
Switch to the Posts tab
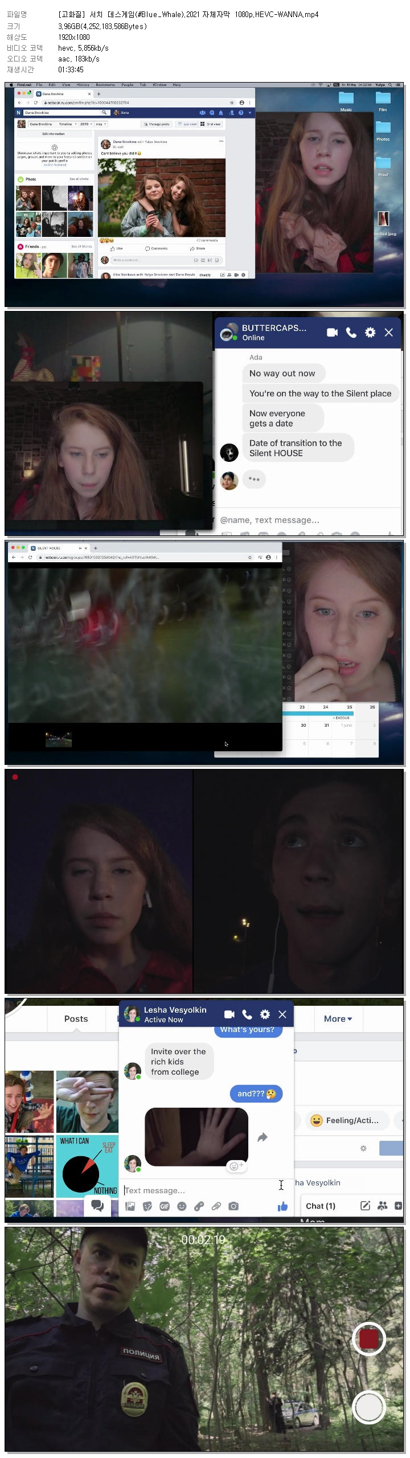point(76,1019)
